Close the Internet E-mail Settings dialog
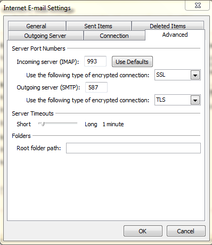Viewport: 212px width, 245px height. [198, 5]
